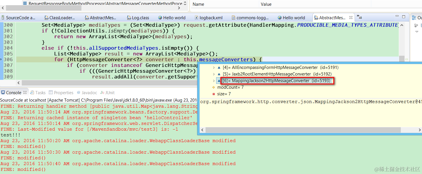
Task: Maximize the editor area
Action: tap(404, 17)
